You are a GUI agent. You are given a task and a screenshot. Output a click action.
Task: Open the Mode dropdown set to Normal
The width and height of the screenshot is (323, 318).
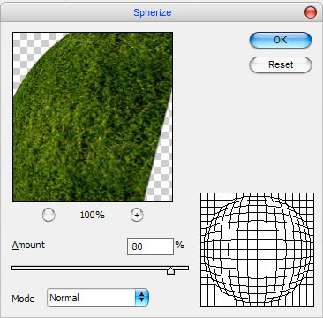(x=98, y=298)
